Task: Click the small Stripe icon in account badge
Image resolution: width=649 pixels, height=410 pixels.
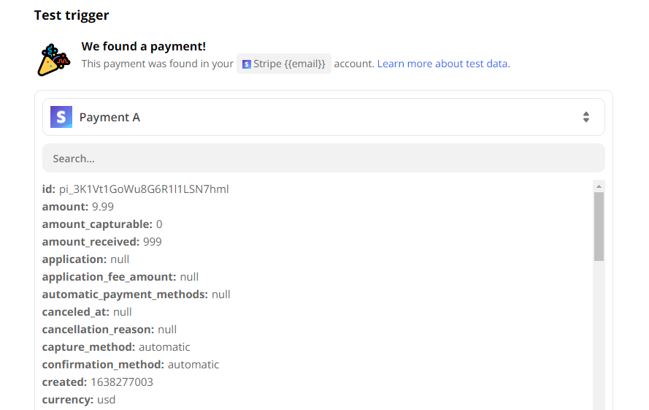Action: (x=247, y=64)
